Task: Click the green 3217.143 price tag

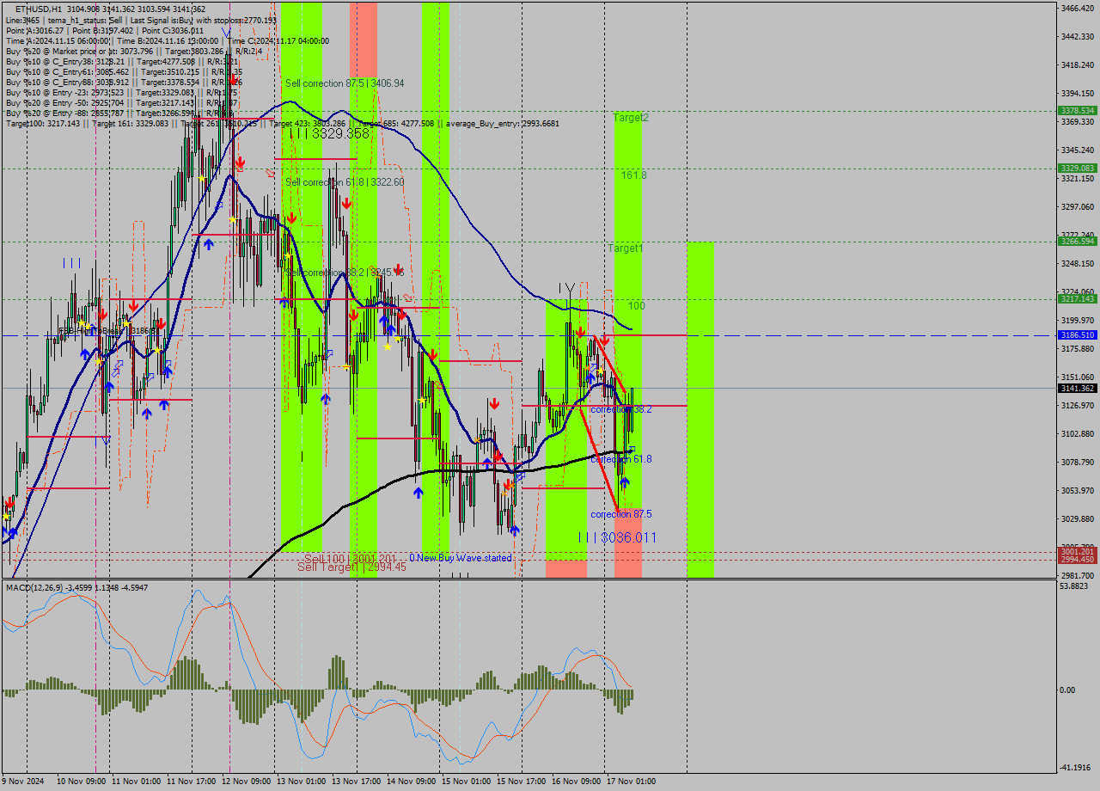Action: [x=1077, y=299]
